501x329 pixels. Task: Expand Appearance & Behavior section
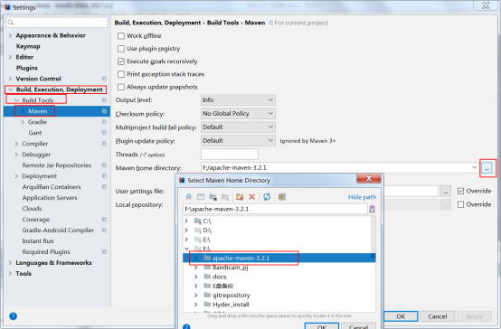[10, 35]
